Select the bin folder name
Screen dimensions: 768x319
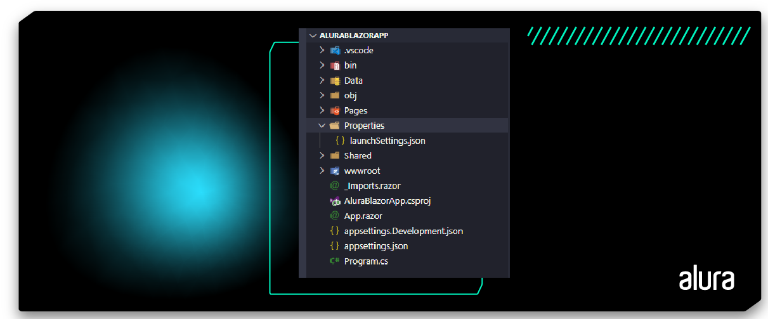coord(351,65)
